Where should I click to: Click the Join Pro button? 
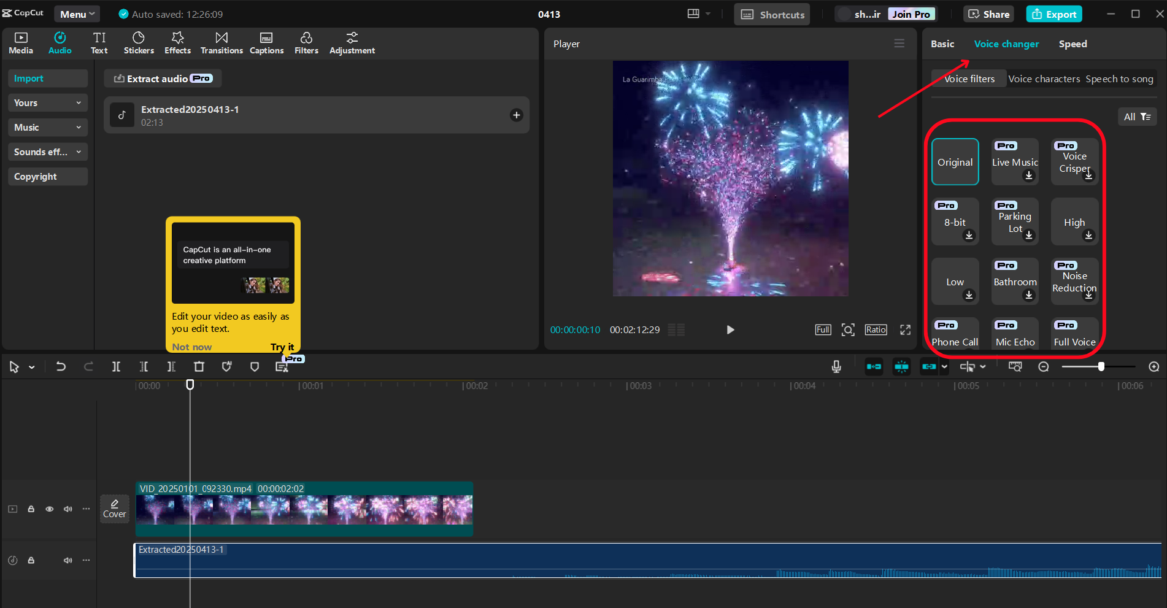point(911,14)
